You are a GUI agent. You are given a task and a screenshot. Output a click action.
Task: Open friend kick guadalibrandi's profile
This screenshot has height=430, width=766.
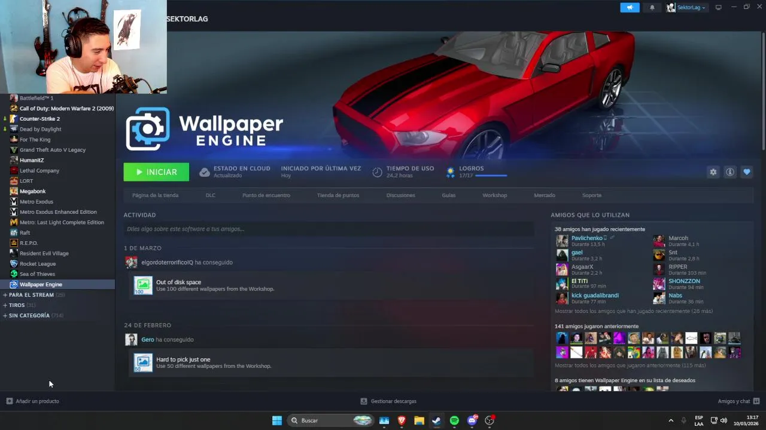click(x=595, y=295)
